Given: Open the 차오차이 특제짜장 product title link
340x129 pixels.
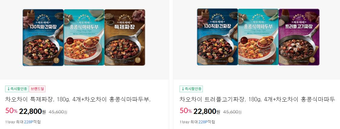Looking at the screenshot, I should coord(78,100).
